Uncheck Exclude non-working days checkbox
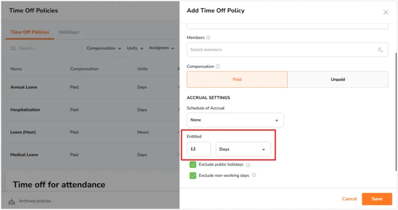 193,175
